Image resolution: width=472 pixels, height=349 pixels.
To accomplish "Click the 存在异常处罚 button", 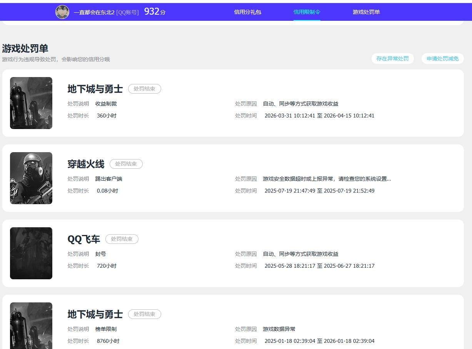I will pos(392,59).
